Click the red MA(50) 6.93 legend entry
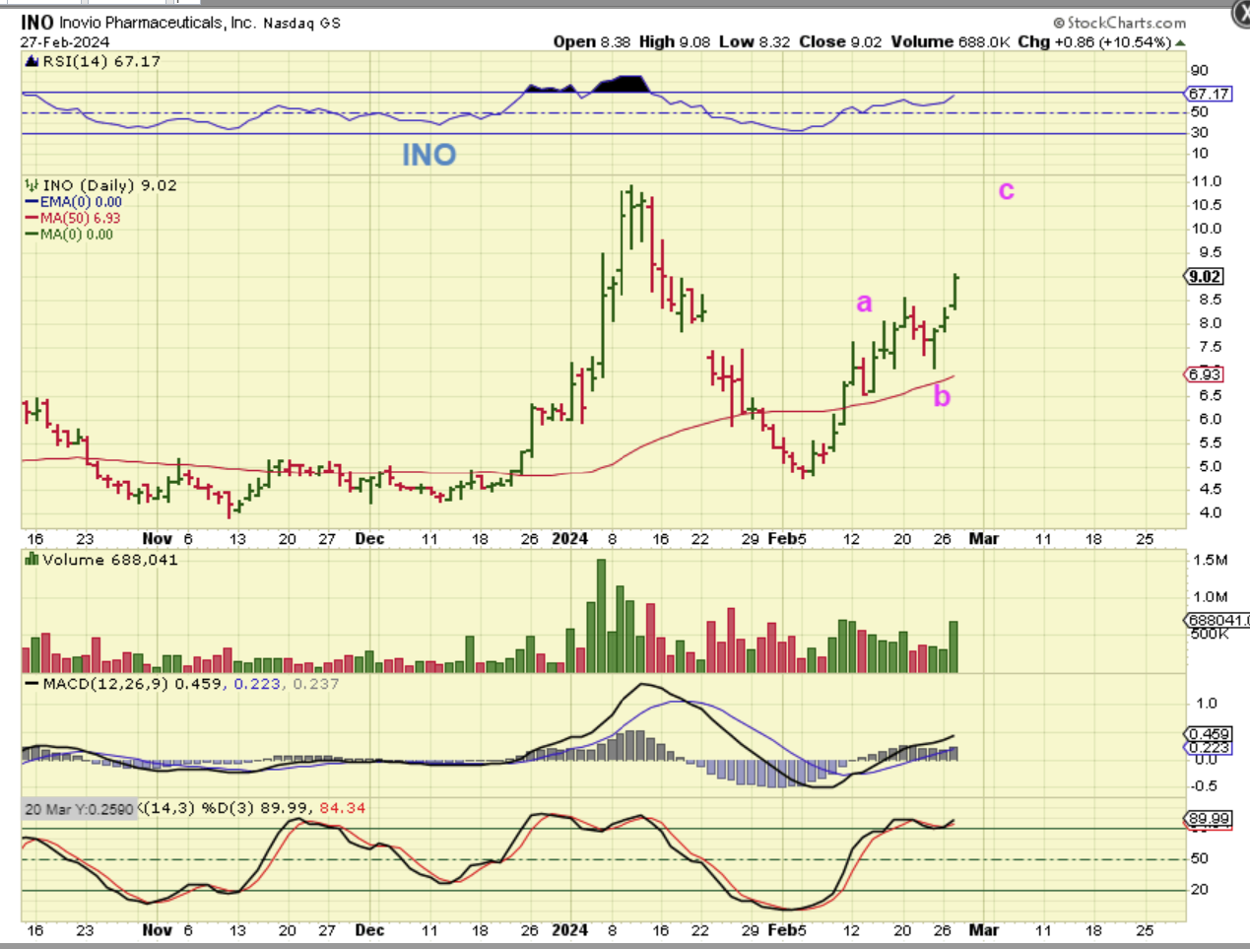This screenshot has width=1250, height=949. click(74, 218)
